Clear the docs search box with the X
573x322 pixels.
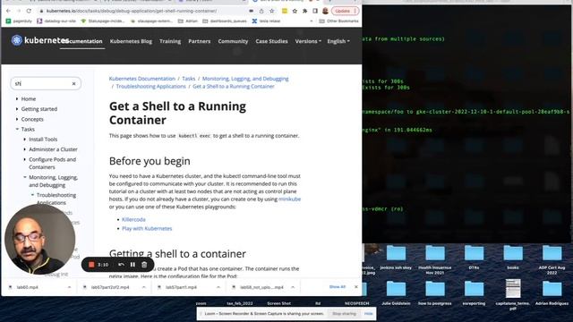pos(73,83)
